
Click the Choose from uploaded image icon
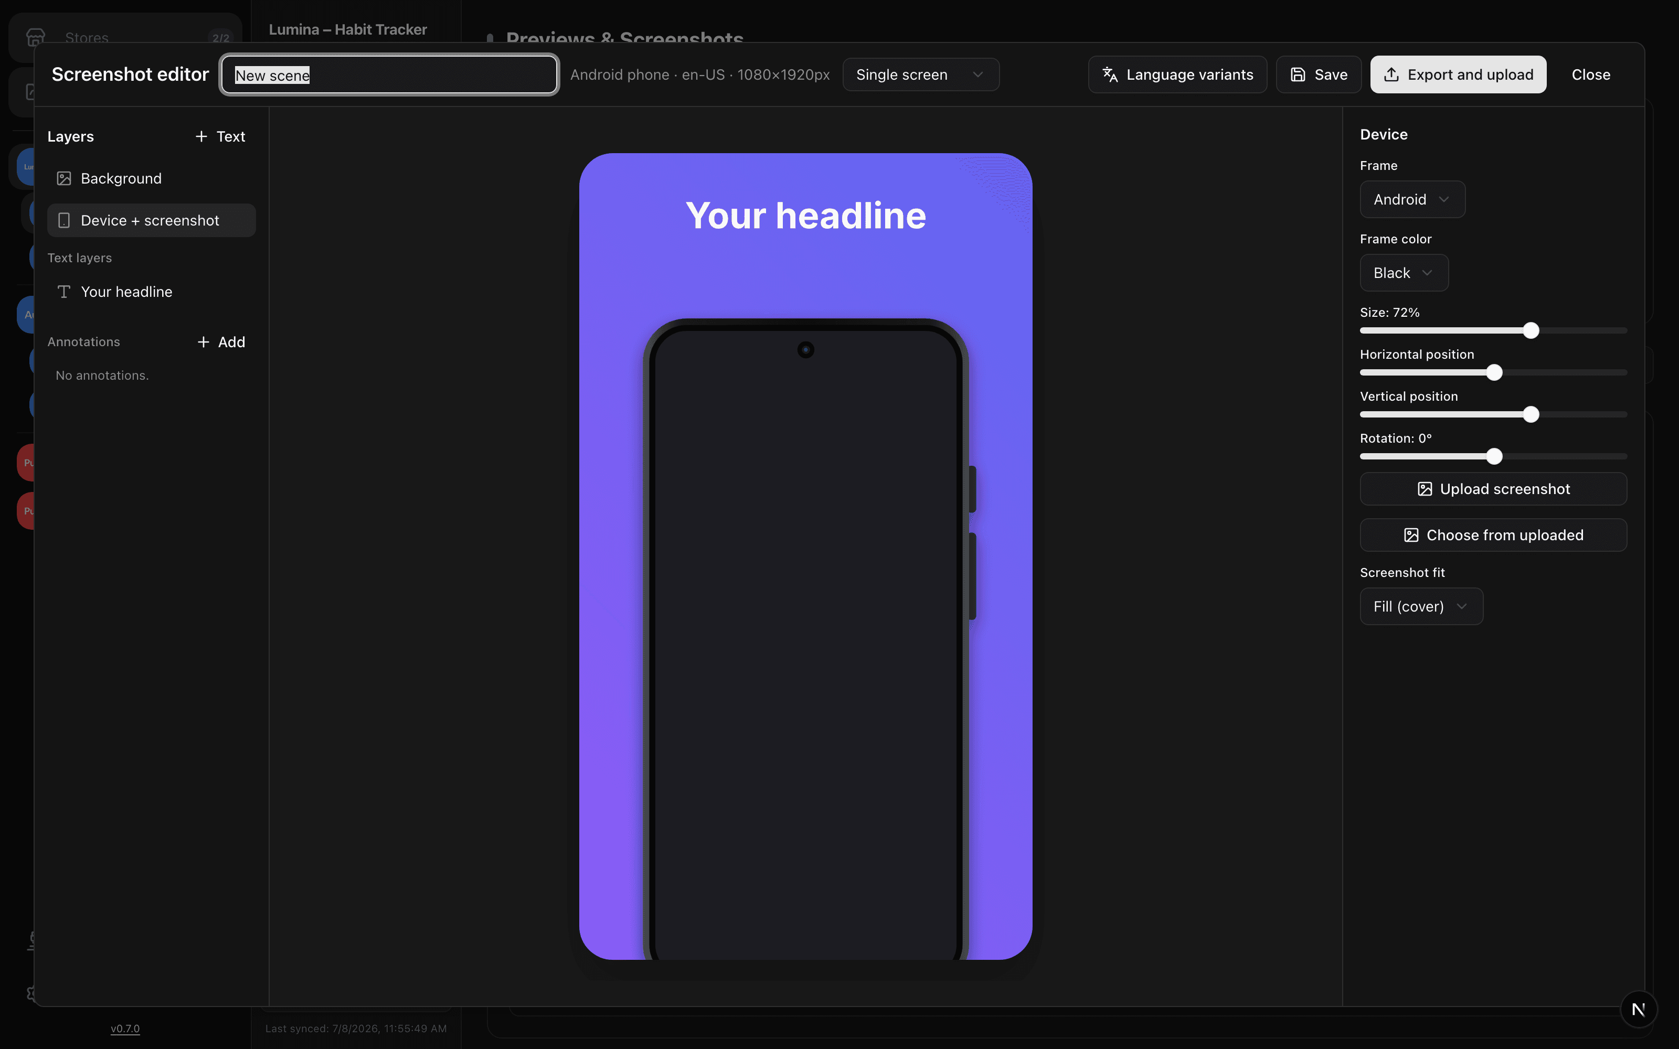click(x=1411, y=535)
